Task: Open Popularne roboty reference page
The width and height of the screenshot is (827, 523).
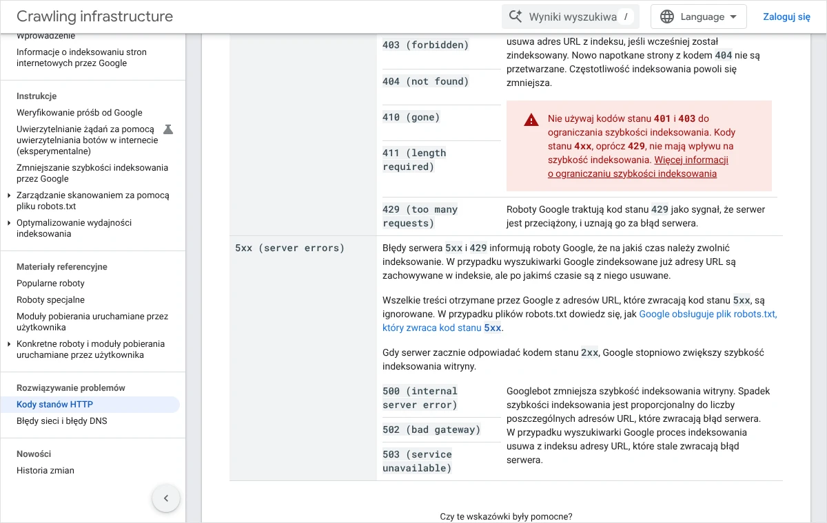Action: [x=51, y=284]
